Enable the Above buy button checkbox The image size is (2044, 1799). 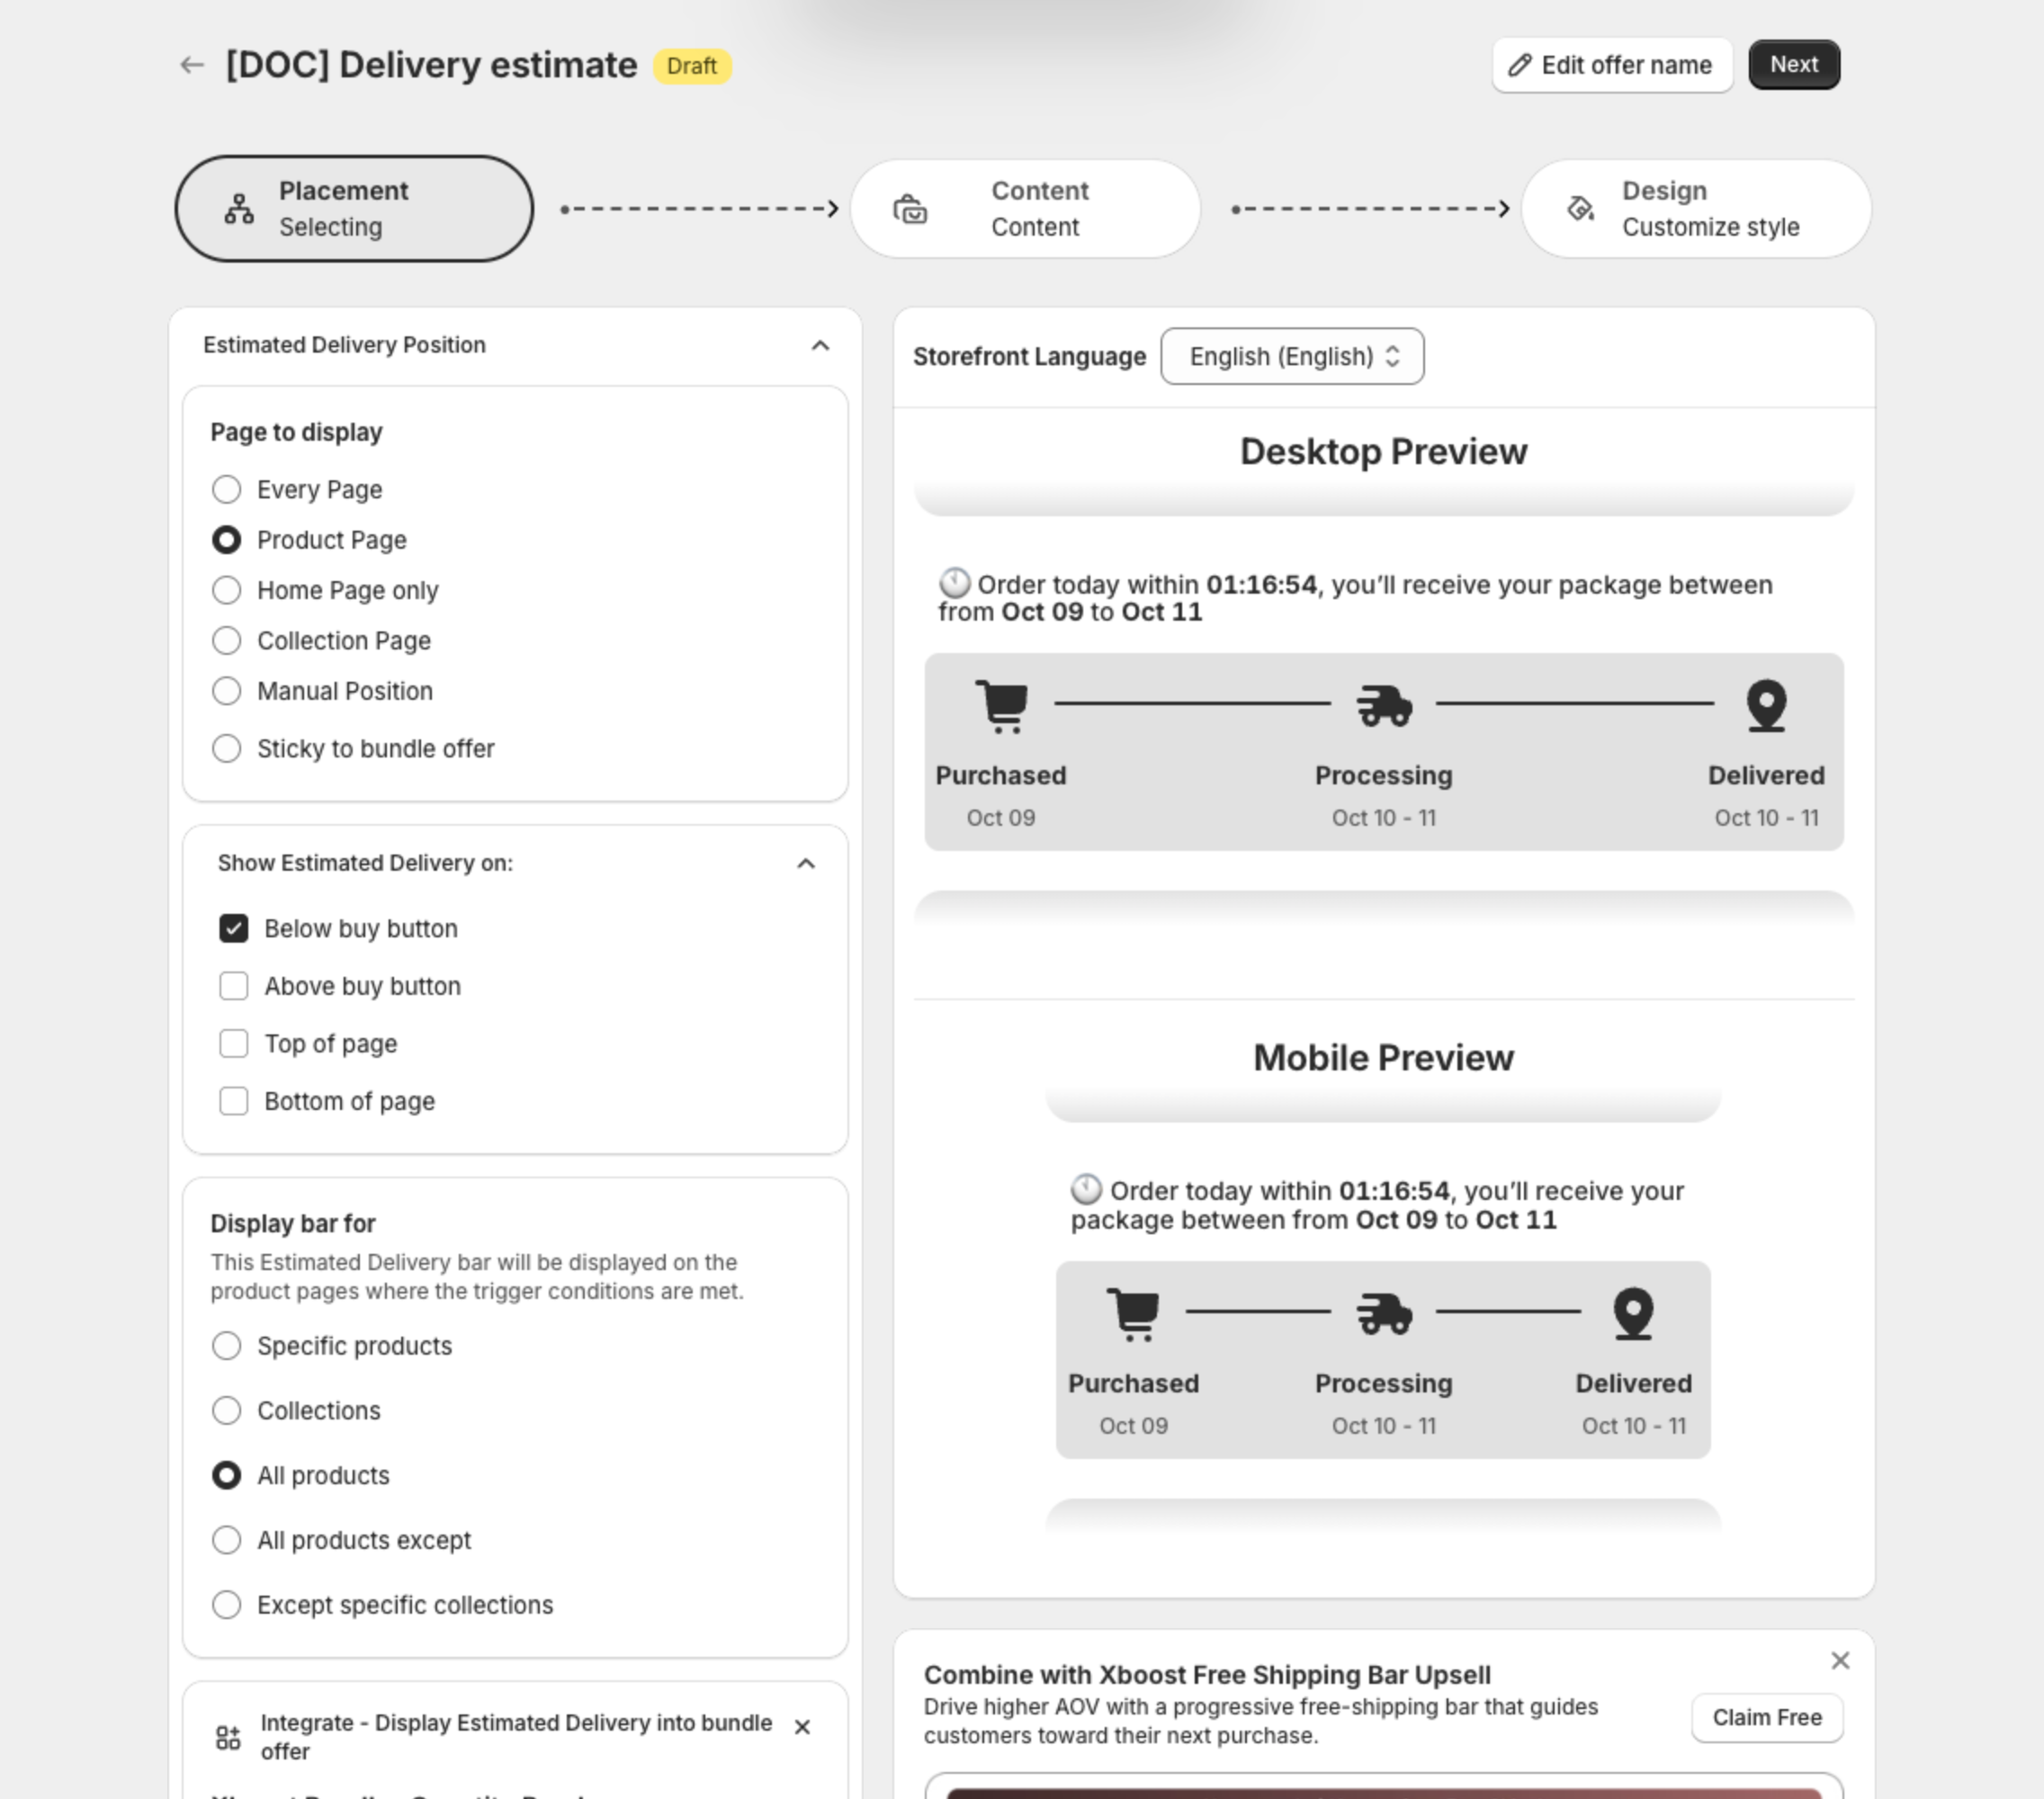pyautogui.click(x=234, y=986)
